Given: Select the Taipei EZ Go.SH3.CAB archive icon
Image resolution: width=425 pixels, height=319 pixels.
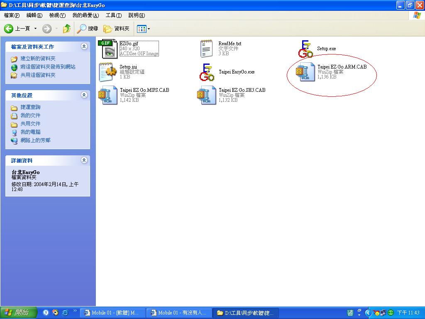Looking at the screenshot, I should click(207, 96).
